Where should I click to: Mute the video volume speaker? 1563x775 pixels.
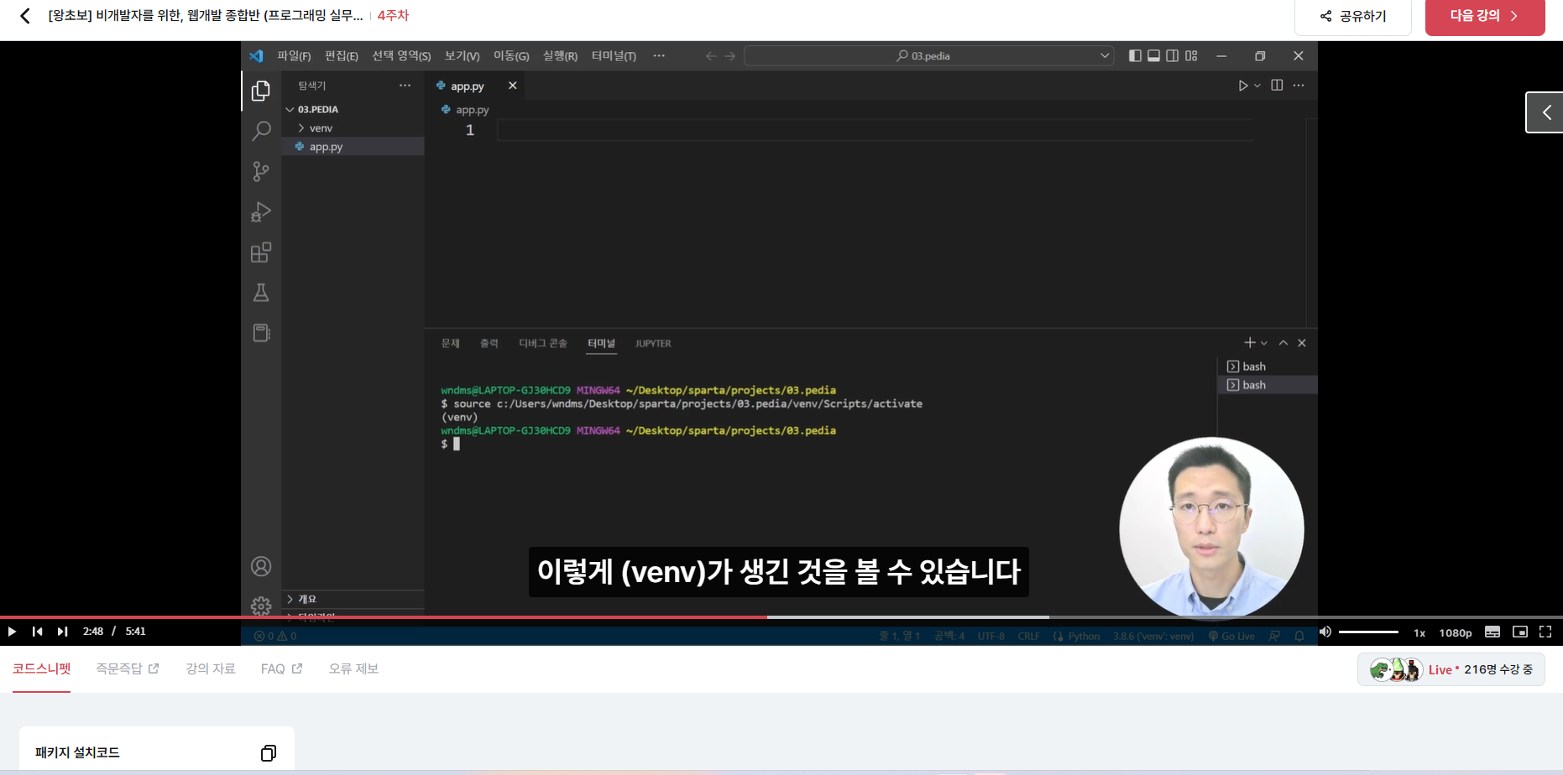(1325, 632)
